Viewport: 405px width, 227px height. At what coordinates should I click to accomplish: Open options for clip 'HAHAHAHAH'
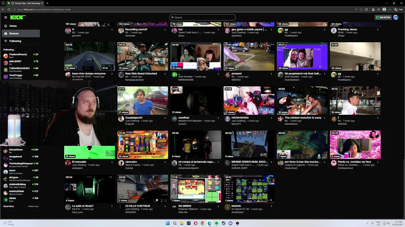271,118
